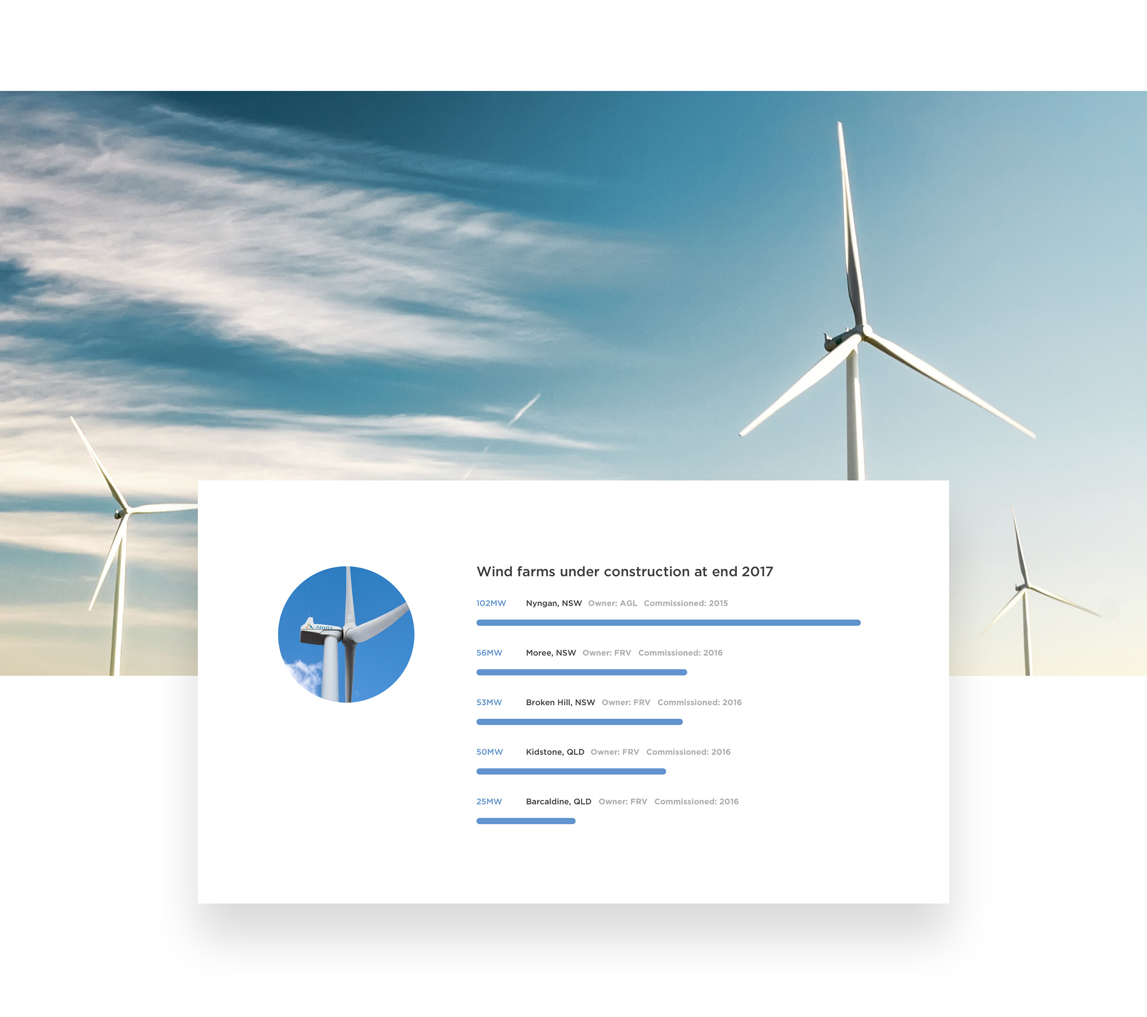Click the 25MW Barcaldine label
Screen dimensions: 1147x1017
[488, 801]
